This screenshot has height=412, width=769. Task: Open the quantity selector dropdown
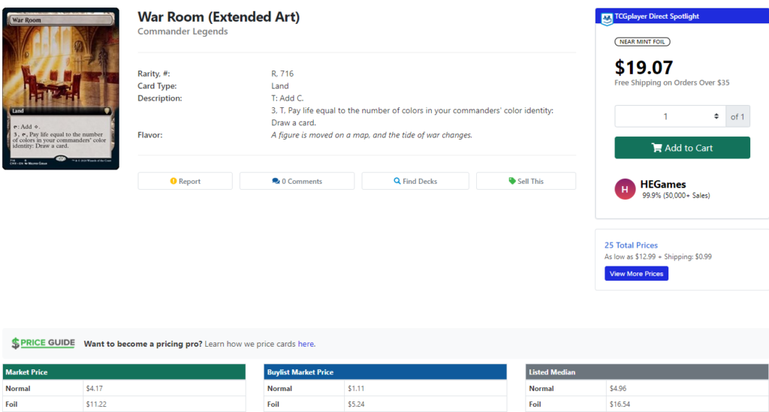pos(670,116)
